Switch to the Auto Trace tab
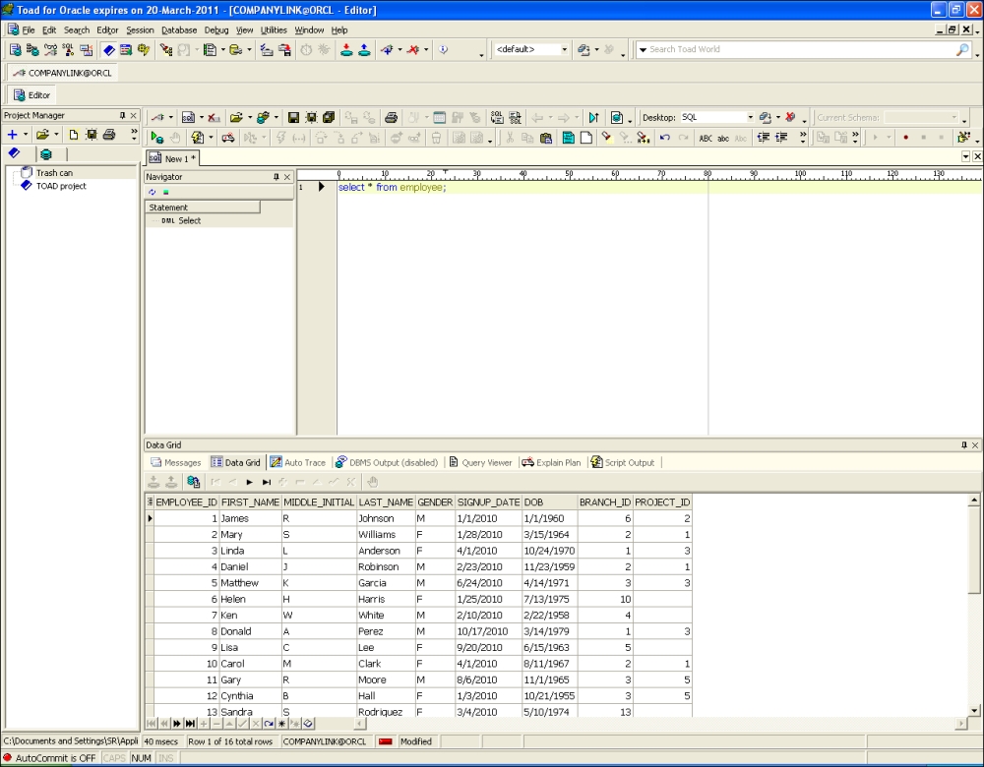The height and width of the screenshot is (767, 984). [298, 462]
